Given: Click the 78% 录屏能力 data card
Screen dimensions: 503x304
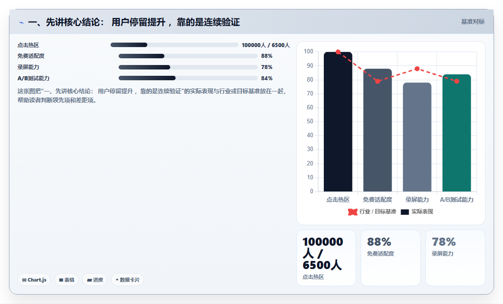Looking at the screenshot, I should pyautogui.click(x=455, y=257).
